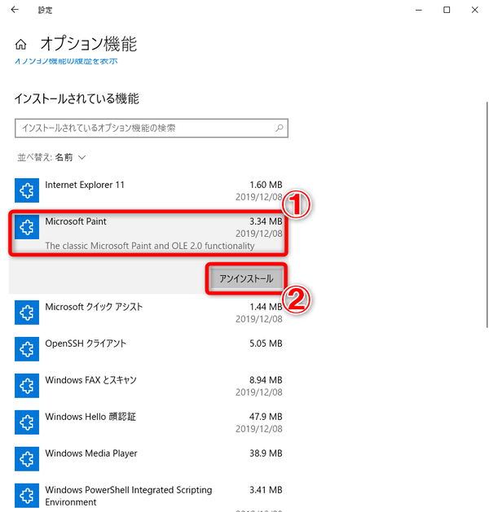The width and height of the screenshot is (489, 512).
Task: Click the 8.94 MB size value
Action: pos(266,380)
